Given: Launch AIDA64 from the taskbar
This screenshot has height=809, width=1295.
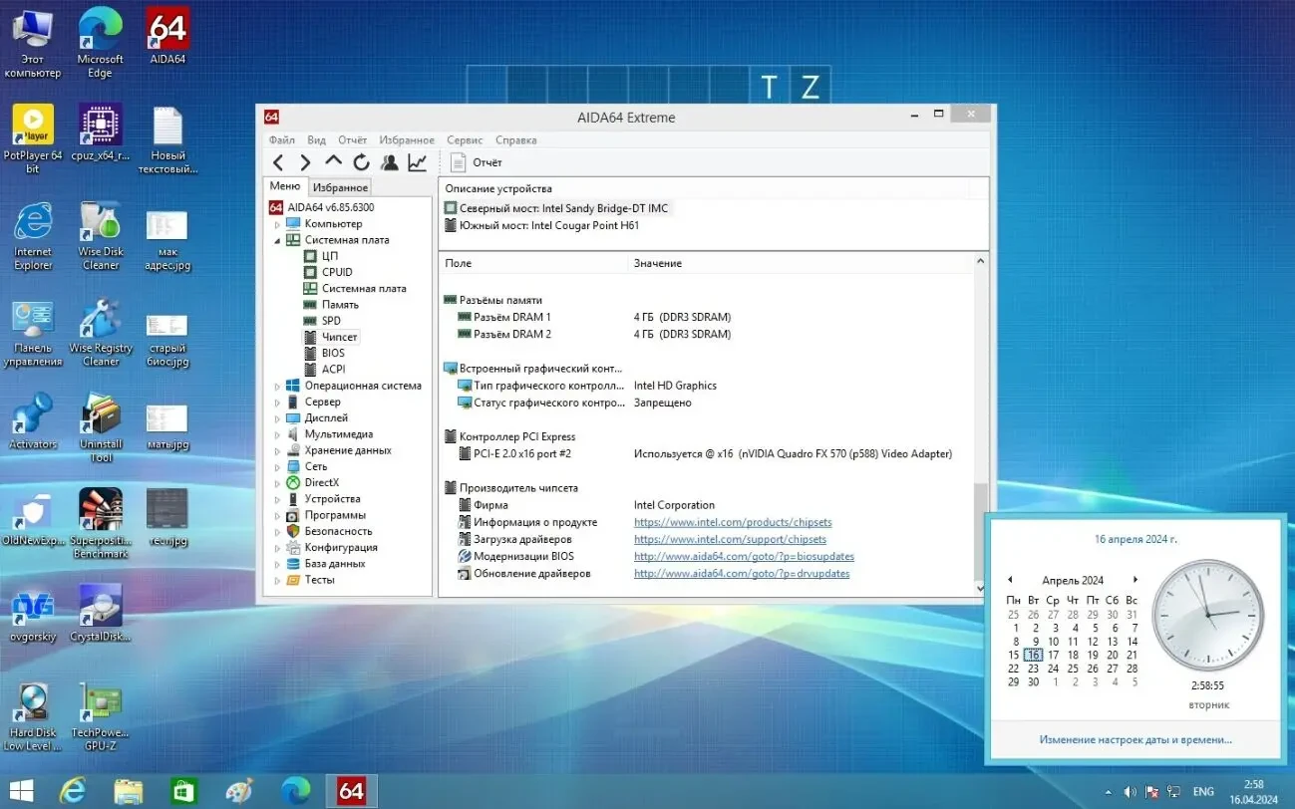Looking at the screenshot, I should (351, 790).
